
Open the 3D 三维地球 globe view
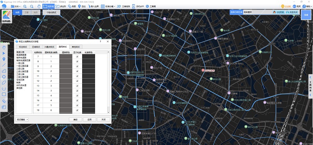tap(123, 6)
